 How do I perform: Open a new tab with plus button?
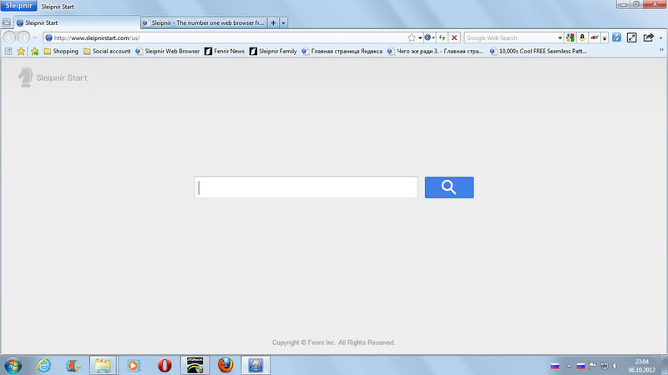273,23
